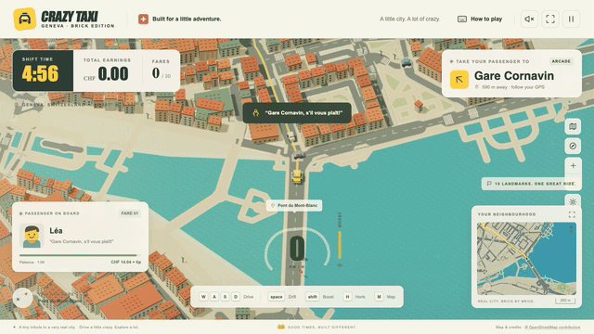Pause the game
594x334 pixels.
571,19
